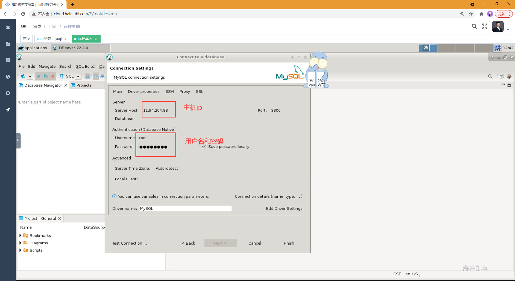The width and height of the screenshot is (515, 281).
Task: Click Finish to create the connection
Action: coord(289,243)
